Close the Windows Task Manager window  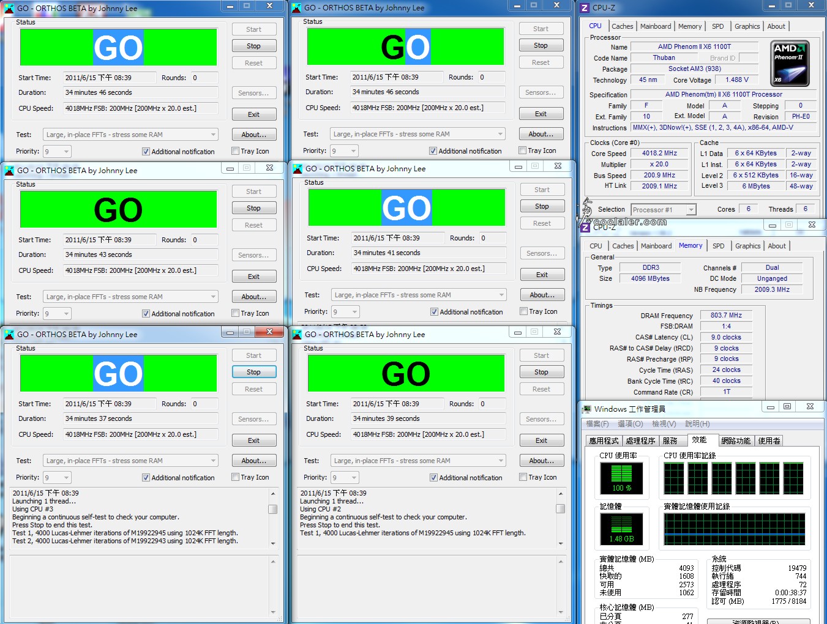(x=810, y=407)
